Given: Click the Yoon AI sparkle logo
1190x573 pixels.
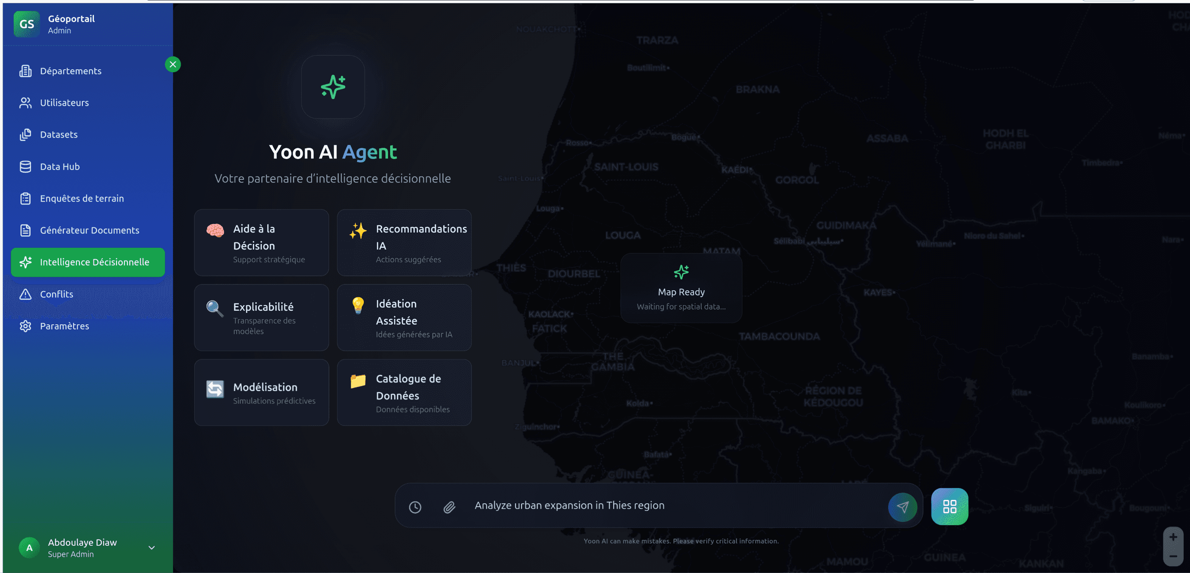Looking at the screenshot, I should click(x=333, y=87).
